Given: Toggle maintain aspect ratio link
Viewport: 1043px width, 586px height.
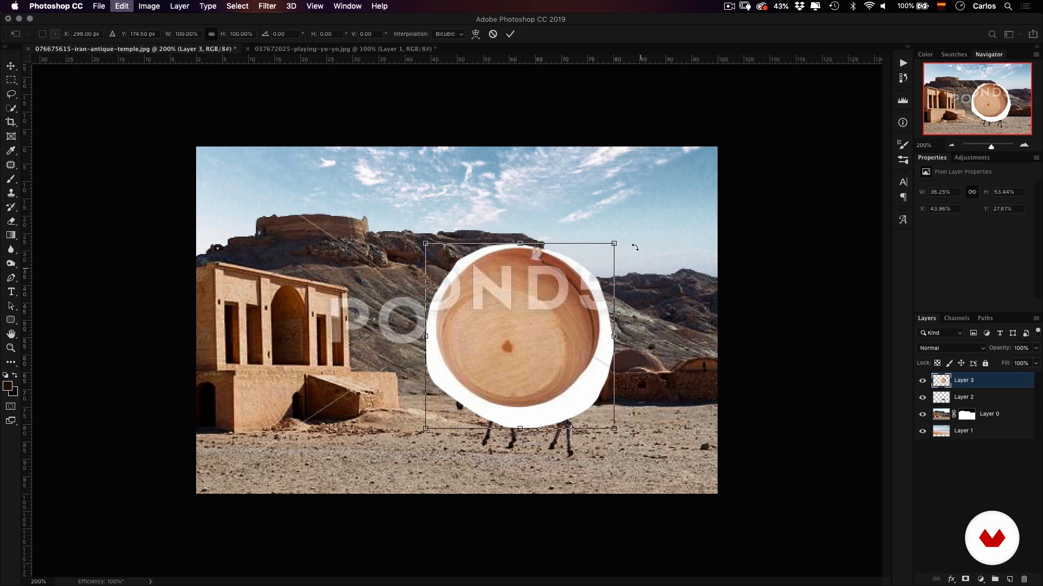Looking at the screenshot, I should coord(211,34).
